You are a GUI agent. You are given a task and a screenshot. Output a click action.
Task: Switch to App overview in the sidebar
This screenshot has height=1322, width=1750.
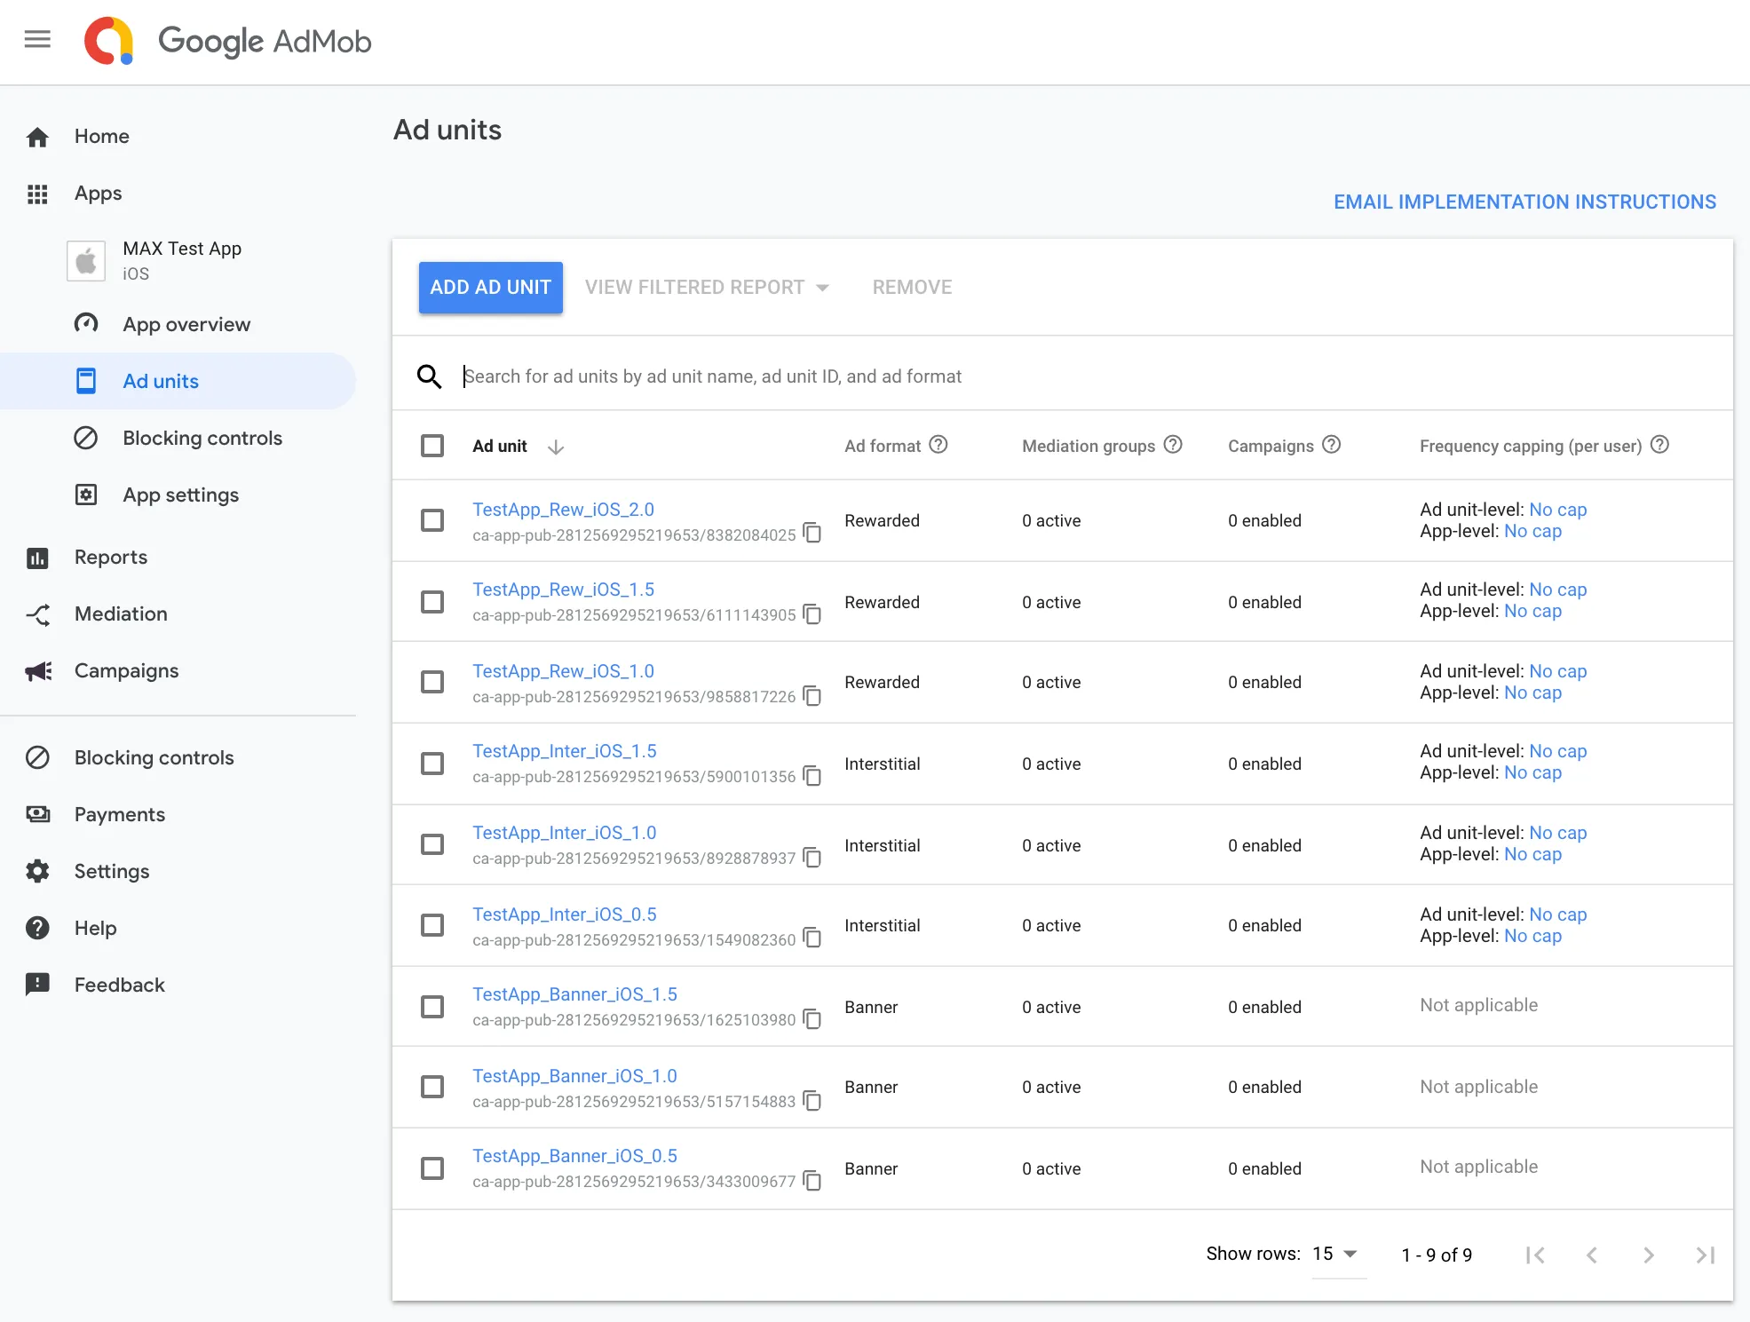186,324
